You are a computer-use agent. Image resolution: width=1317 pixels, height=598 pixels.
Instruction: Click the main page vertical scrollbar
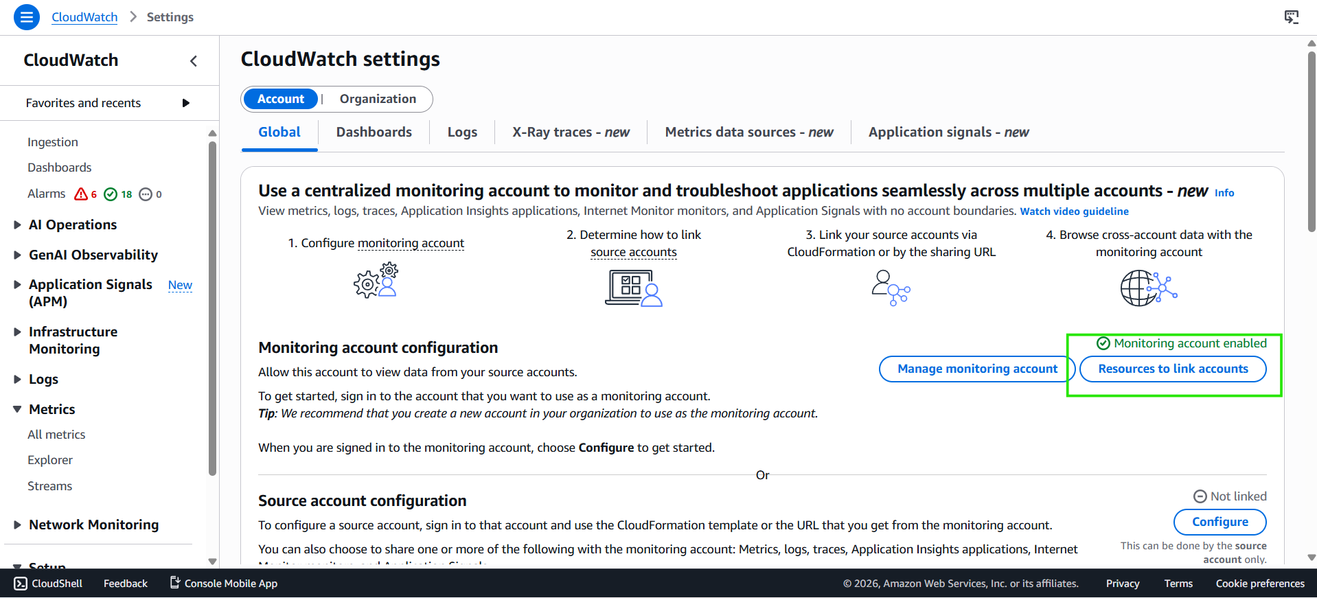point(1312,141)
